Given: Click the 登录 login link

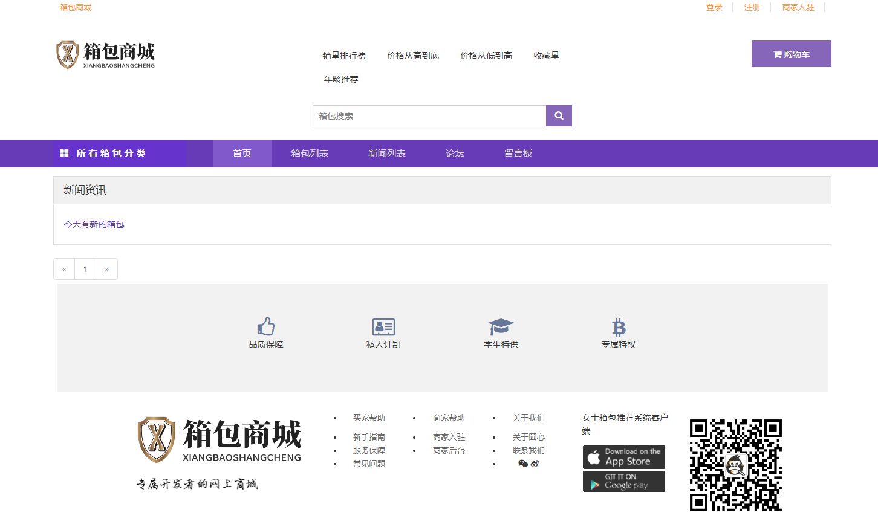Looking at the screenshot, I should point(714,7).
